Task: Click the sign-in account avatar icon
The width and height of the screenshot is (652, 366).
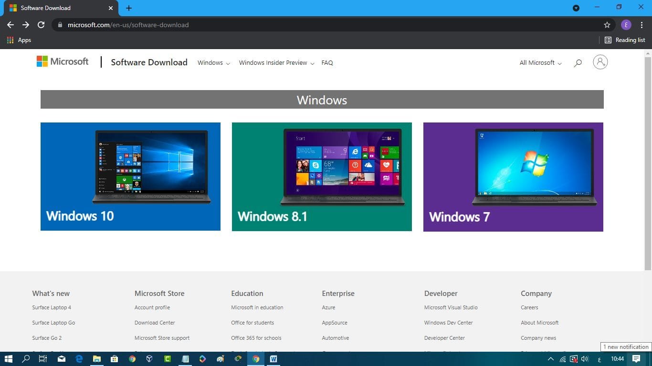Action: (x=600, y=62)
